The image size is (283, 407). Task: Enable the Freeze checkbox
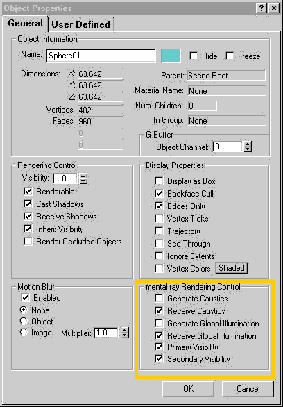click(x=230, y=56)
